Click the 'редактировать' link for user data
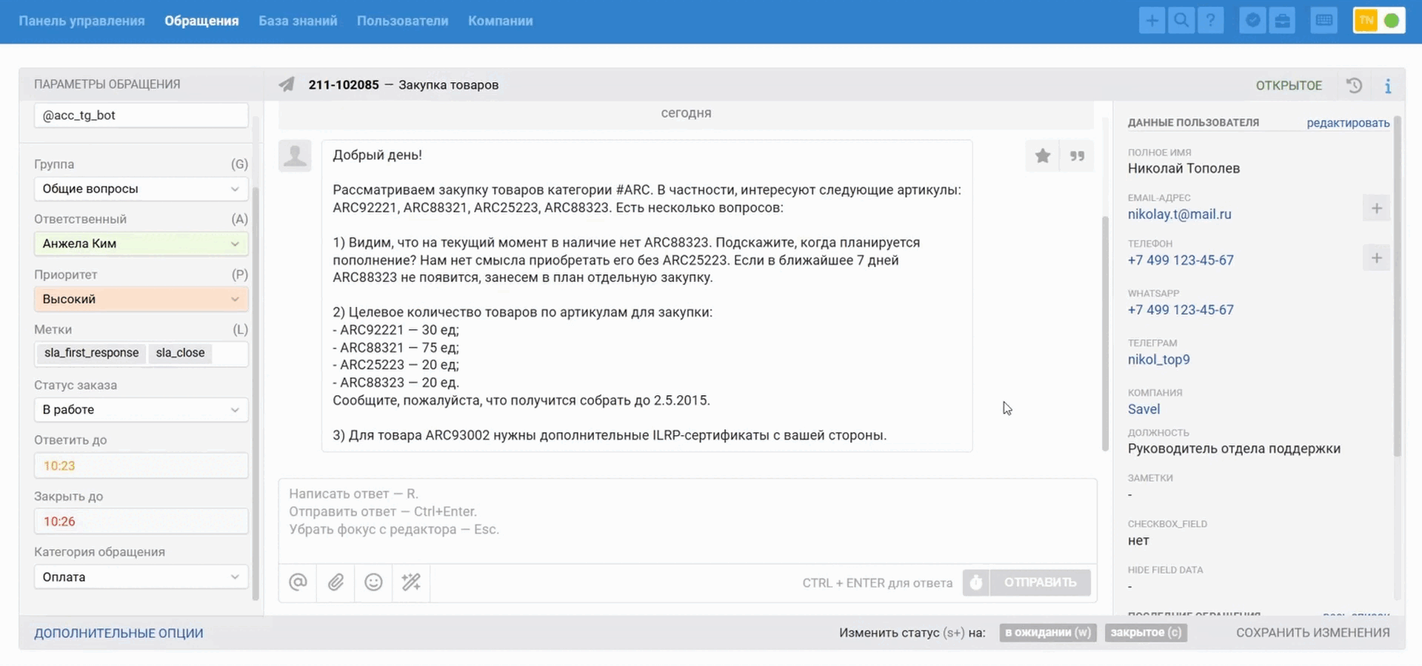Viewport: 1422px width, 666px height. pyautogui.click(x=1347, y=123)
